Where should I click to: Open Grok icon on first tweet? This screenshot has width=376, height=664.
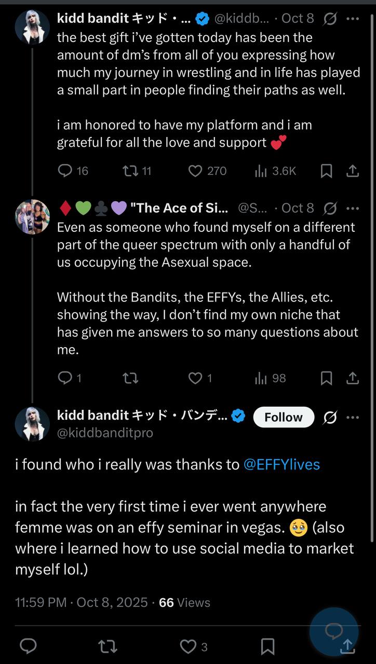[x=329, y=19]
